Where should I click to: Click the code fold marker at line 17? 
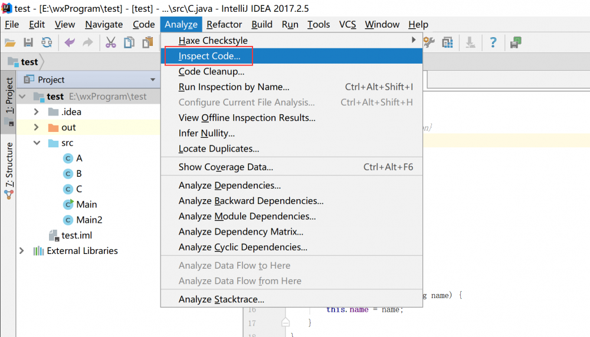(286, 322)
